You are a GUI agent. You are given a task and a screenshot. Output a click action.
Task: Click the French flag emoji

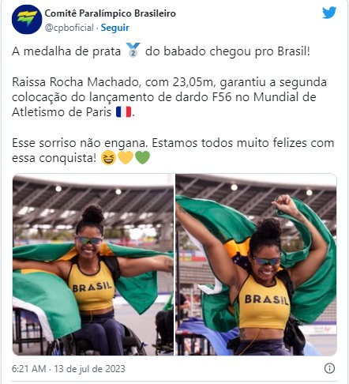tap(124, 111)
